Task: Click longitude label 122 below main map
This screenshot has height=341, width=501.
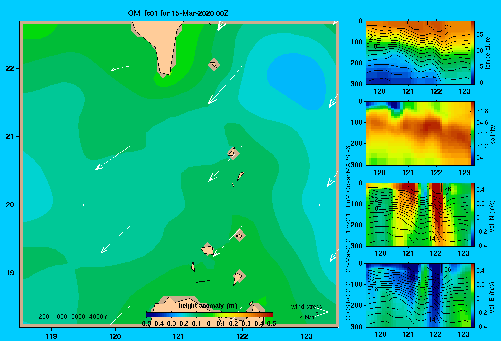Action: tap(242, 336)
